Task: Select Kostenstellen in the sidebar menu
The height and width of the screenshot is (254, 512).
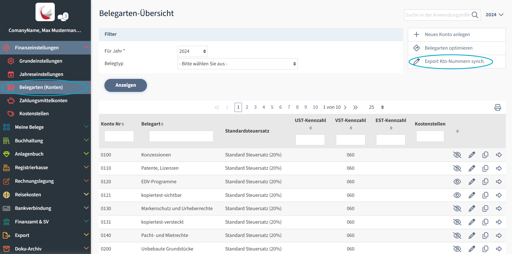Action: 34,114
